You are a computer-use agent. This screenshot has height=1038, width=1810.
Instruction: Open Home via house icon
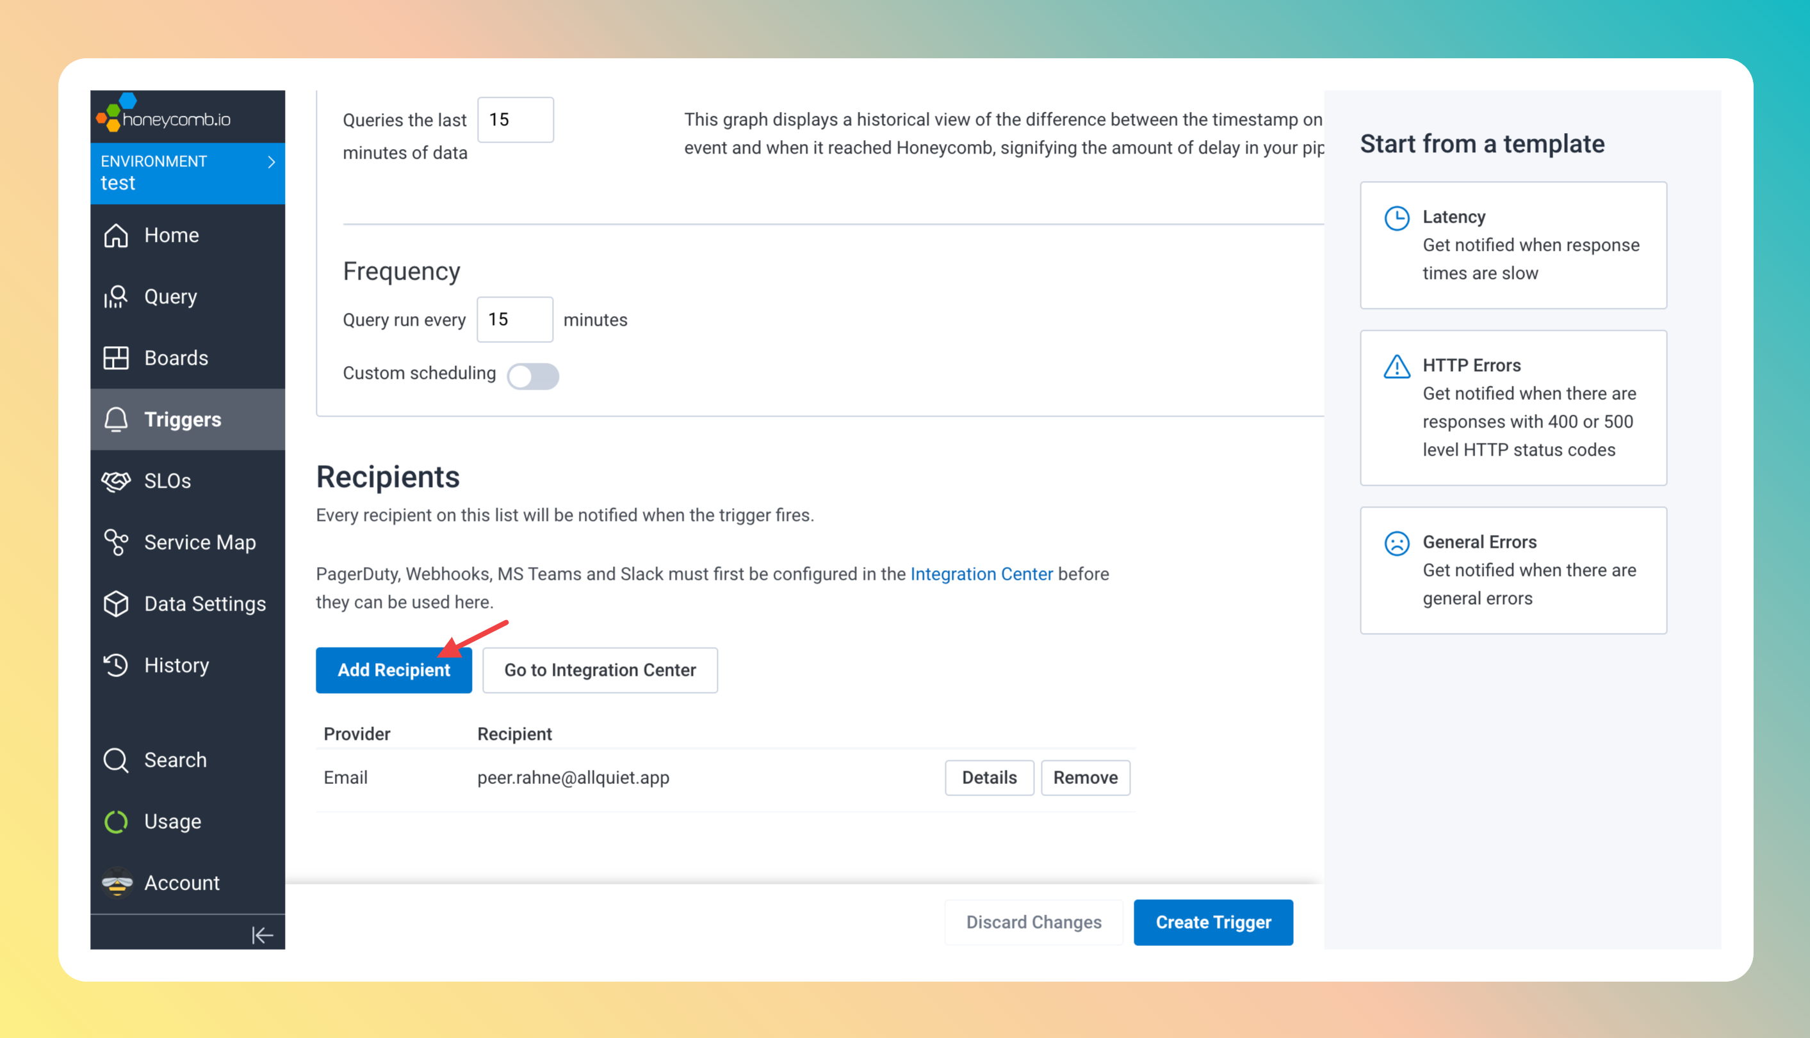(117, 236)
